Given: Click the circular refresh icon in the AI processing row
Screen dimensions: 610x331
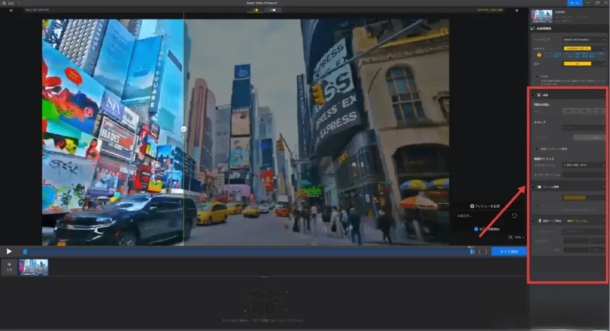Looking at the screenshot, I should [514, 216].
